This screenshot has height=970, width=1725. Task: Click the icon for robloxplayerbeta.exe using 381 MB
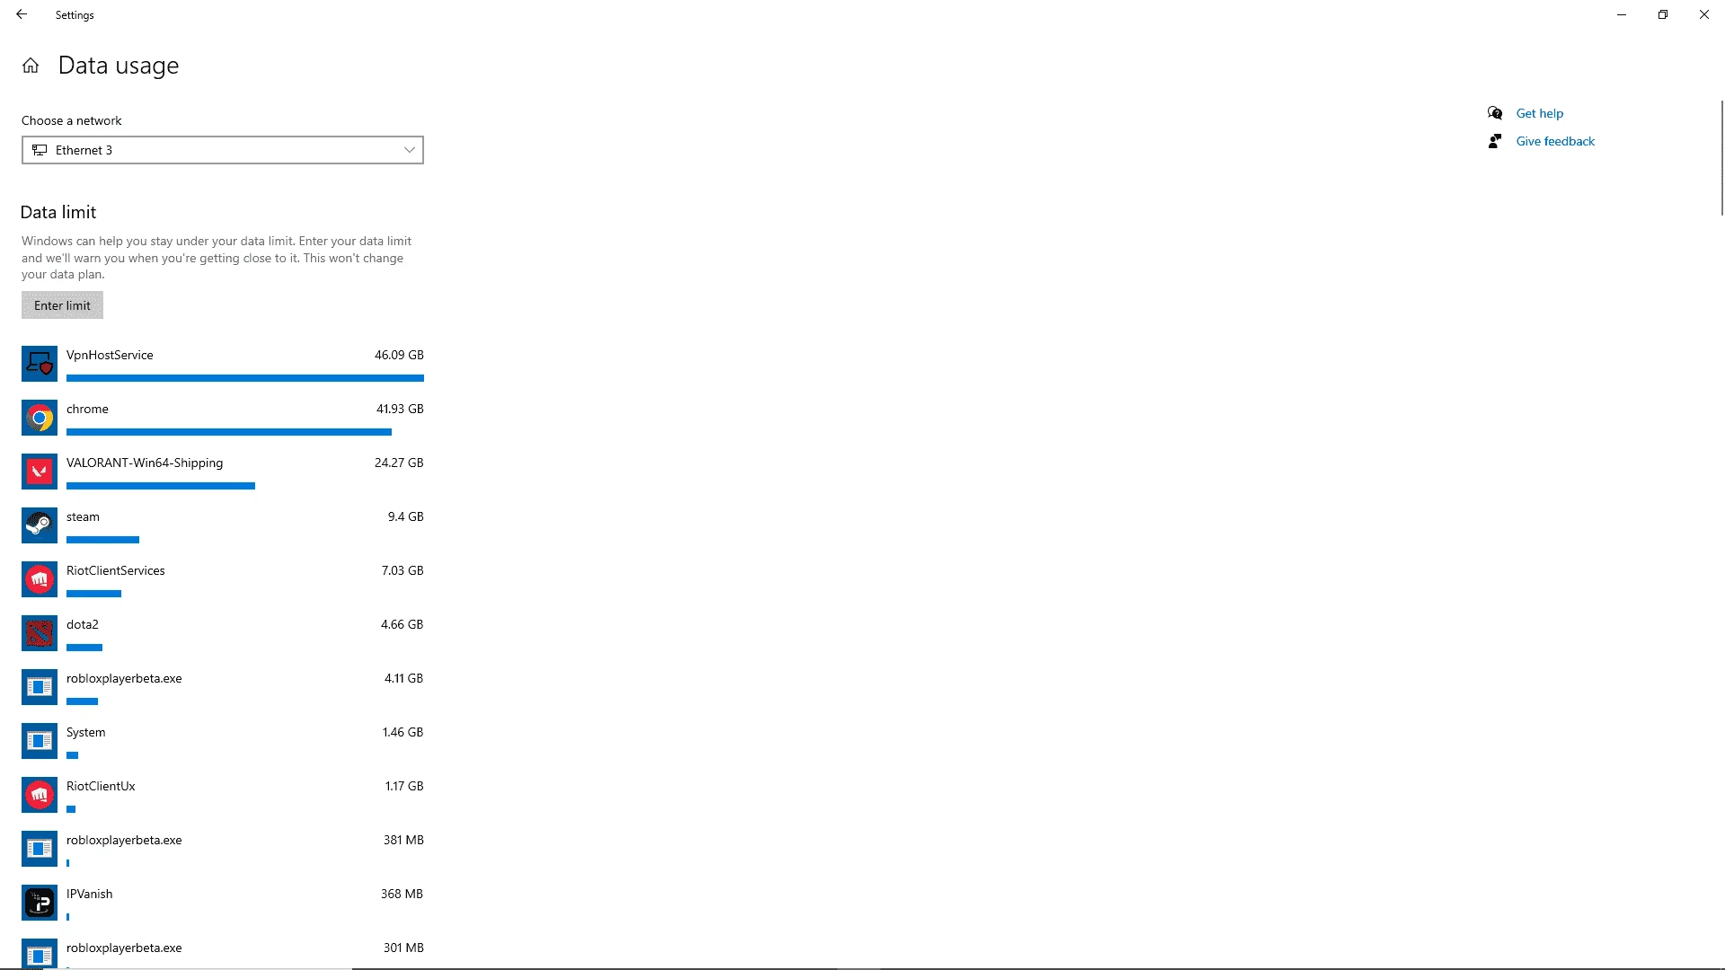pyautogui.click(x=40, y=849)
